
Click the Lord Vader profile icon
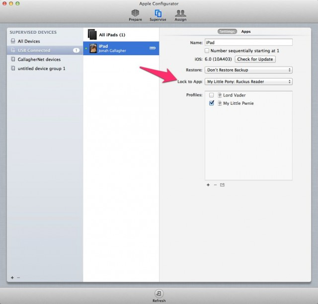(220, 95)
